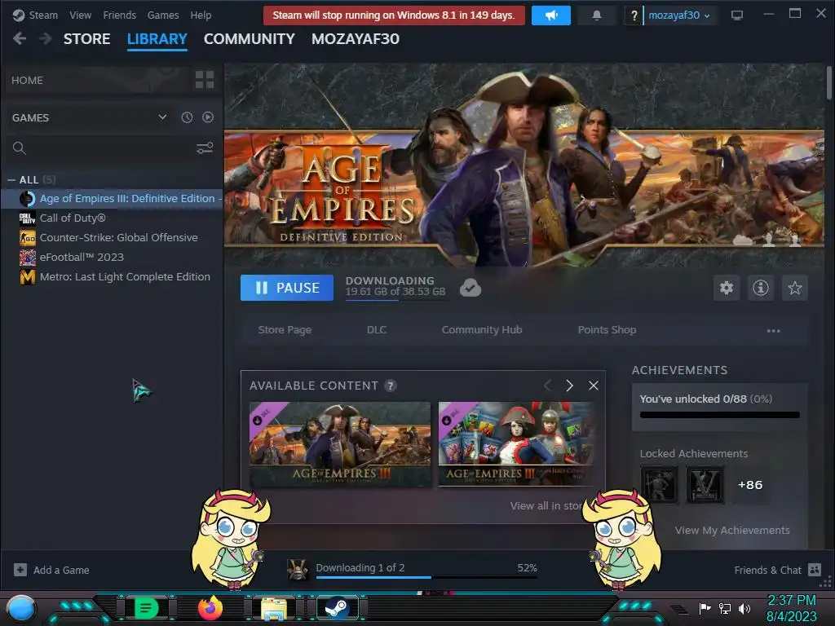Click the achievements progress bar

pos(719,415)
